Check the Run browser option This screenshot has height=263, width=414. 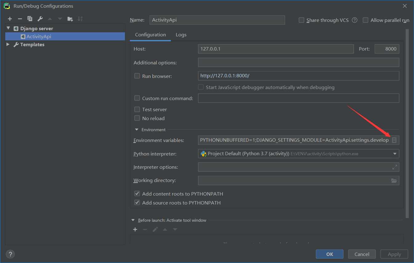coord(137,76)
